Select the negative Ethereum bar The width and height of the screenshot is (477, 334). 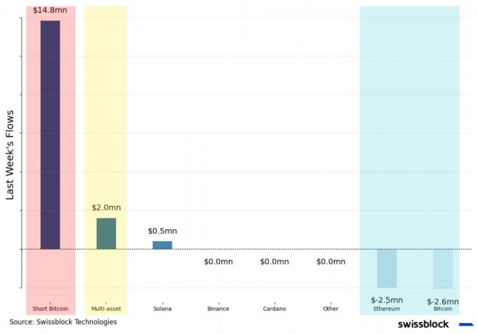[386, 268]
